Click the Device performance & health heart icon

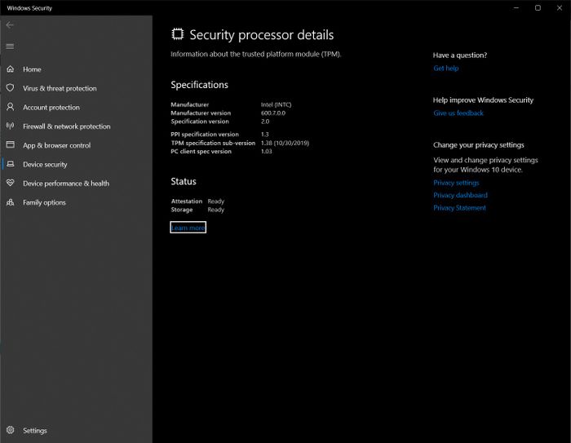point(10,184)
